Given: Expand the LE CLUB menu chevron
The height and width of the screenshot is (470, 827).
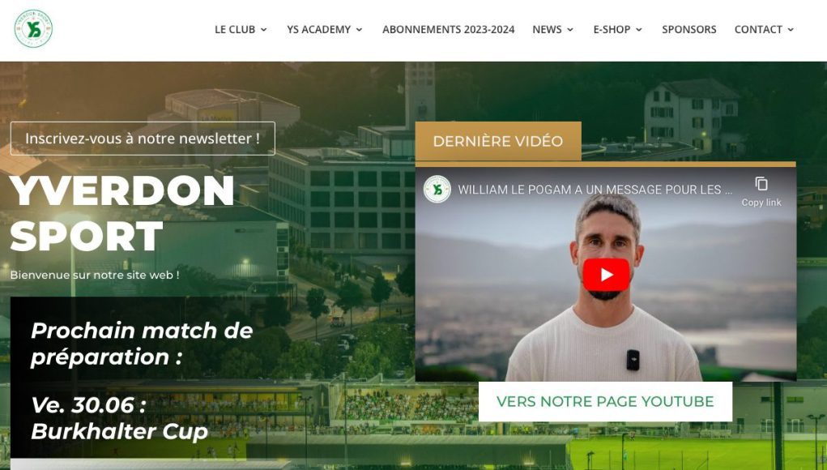Looking at the screenshot, I should [x=264, y=30].
